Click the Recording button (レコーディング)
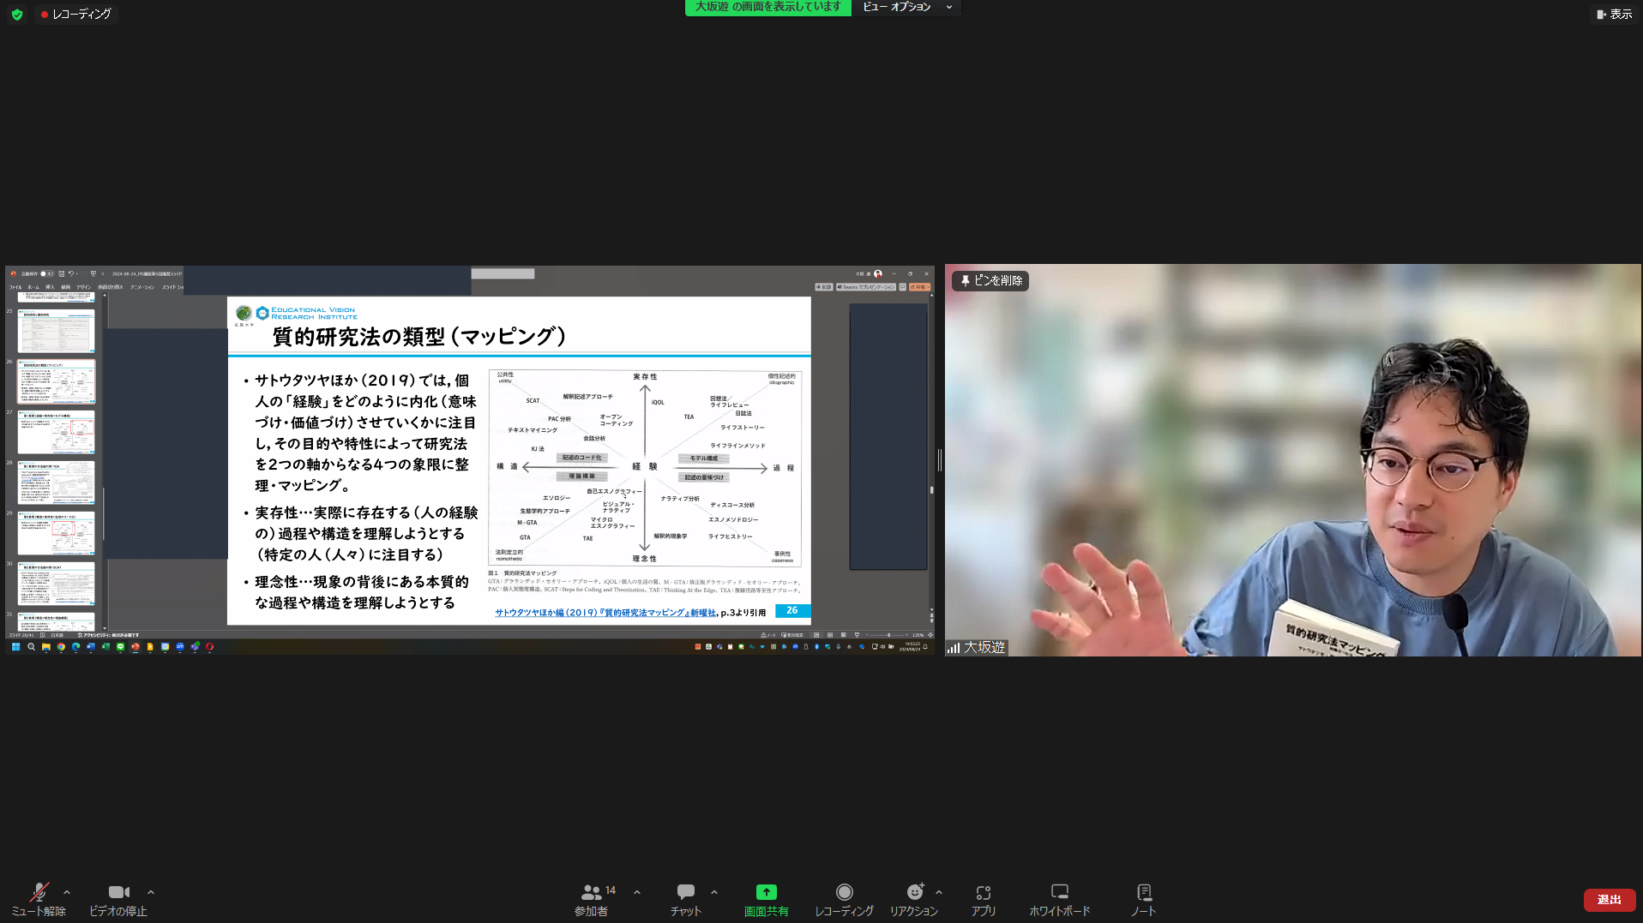1643x923 pixels. [x=844, y=899]
